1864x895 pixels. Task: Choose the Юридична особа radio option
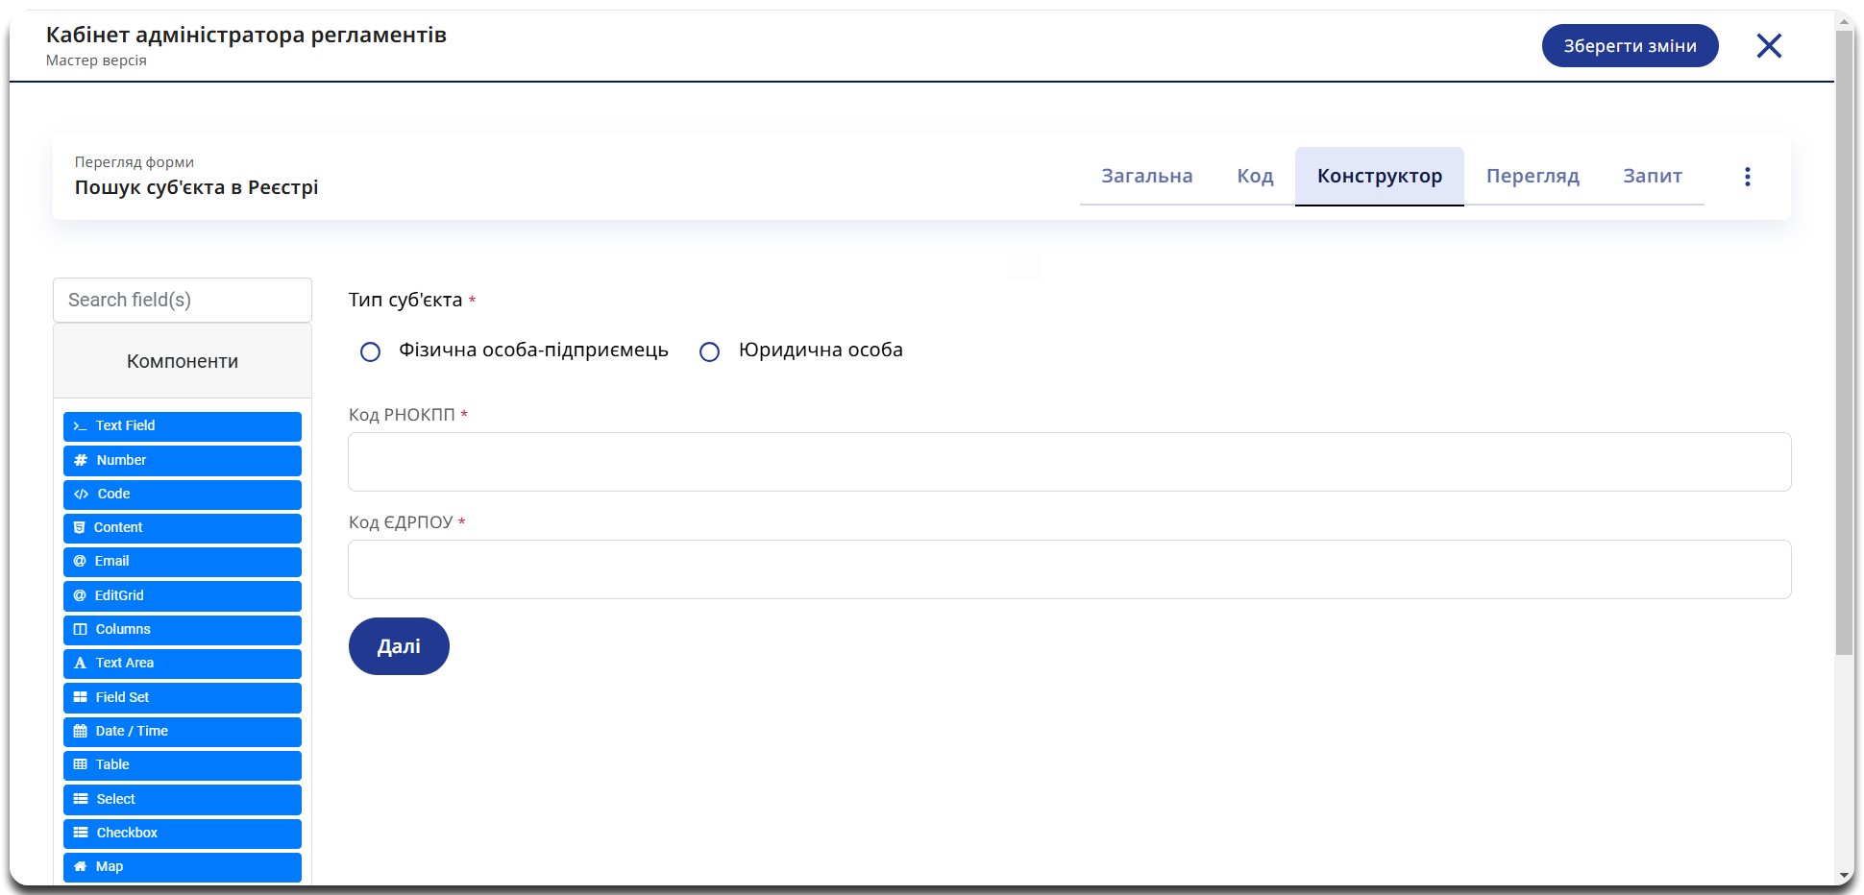(709, 352)
